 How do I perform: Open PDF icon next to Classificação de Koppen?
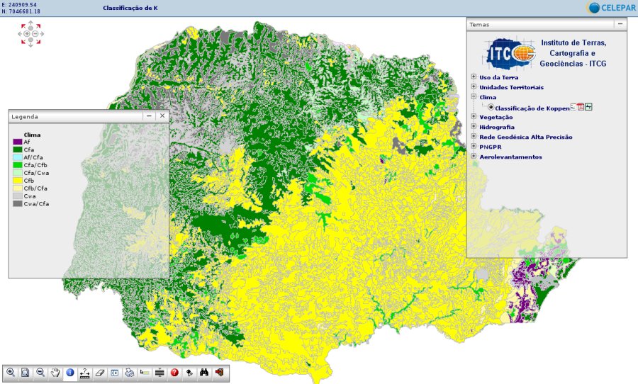click(x=581, y=107)
